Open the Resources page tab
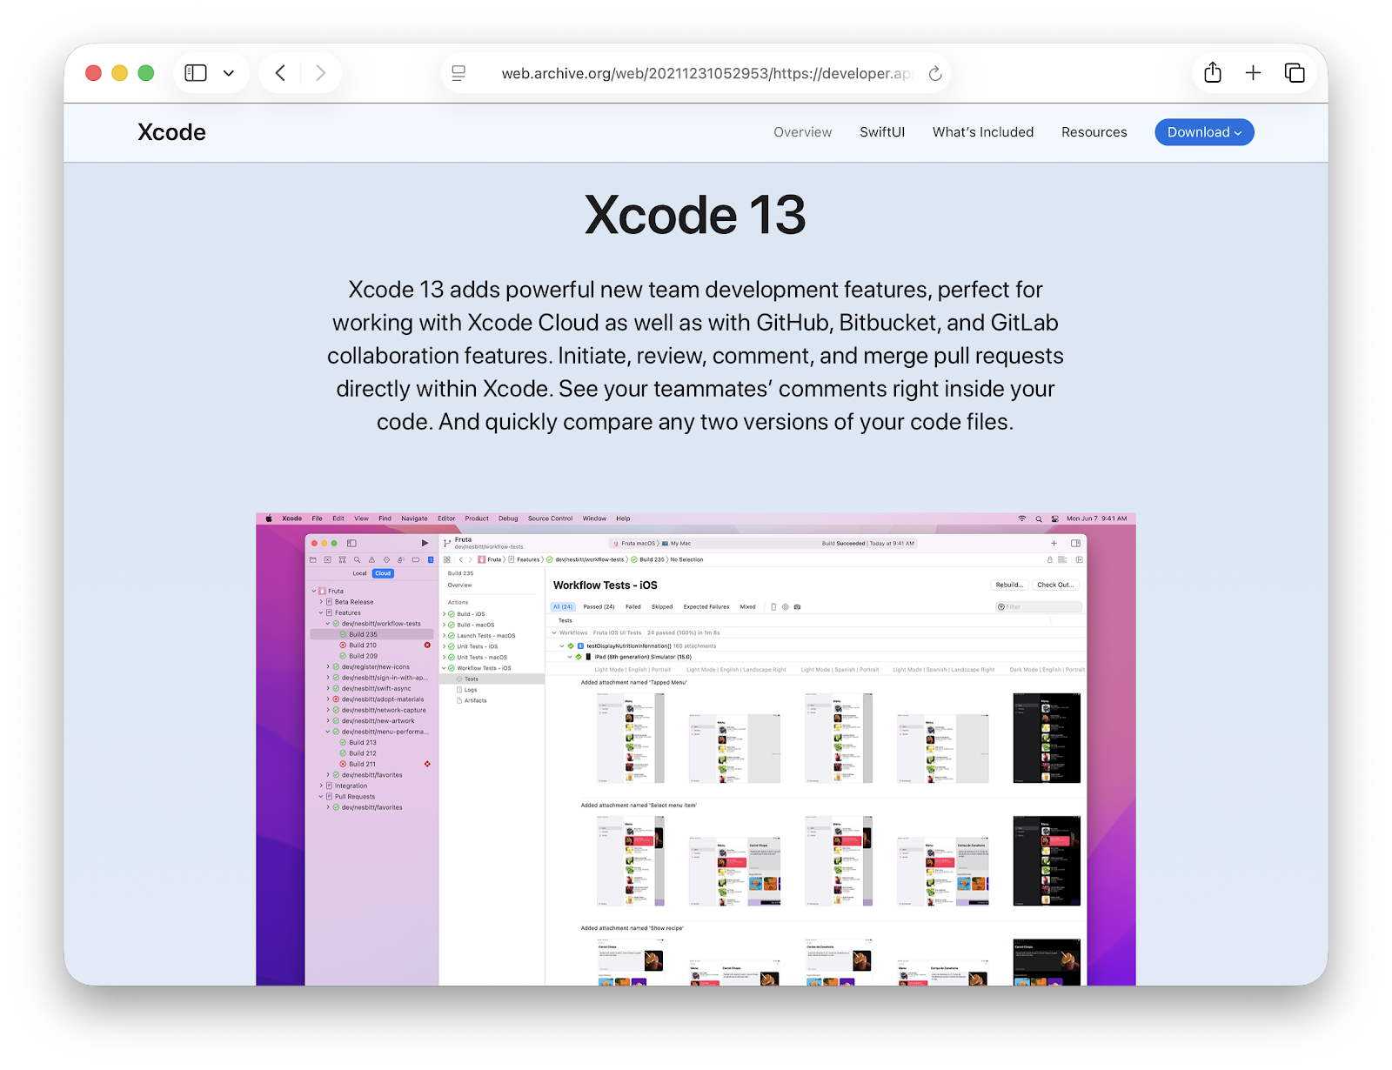The height and width of the screenshot is (1070, 1392). 1094,132
